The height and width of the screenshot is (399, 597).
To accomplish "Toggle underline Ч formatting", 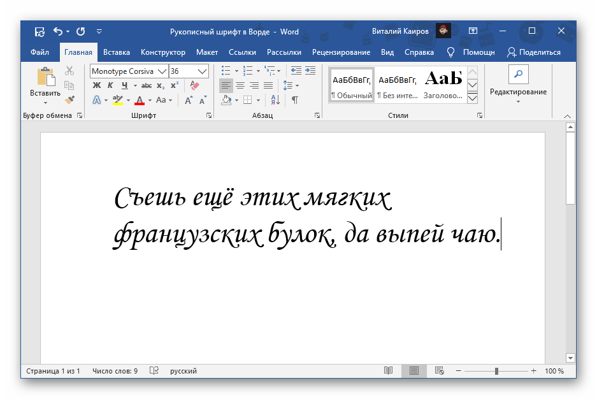I will click(x=124, y=85).
